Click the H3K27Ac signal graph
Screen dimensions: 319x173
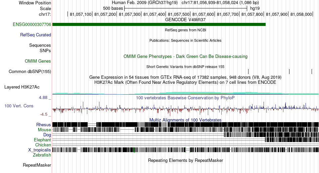click(x=185, y=93)
